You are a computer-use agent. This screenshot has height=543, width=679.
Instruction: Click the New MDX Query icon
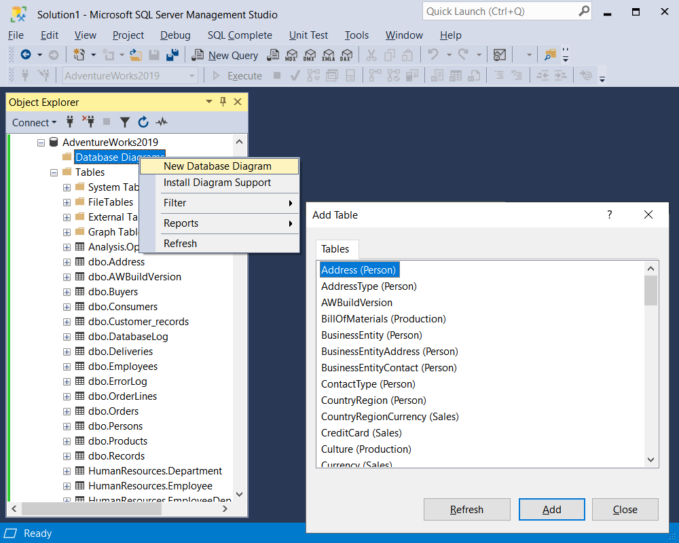tap(291, 55)
